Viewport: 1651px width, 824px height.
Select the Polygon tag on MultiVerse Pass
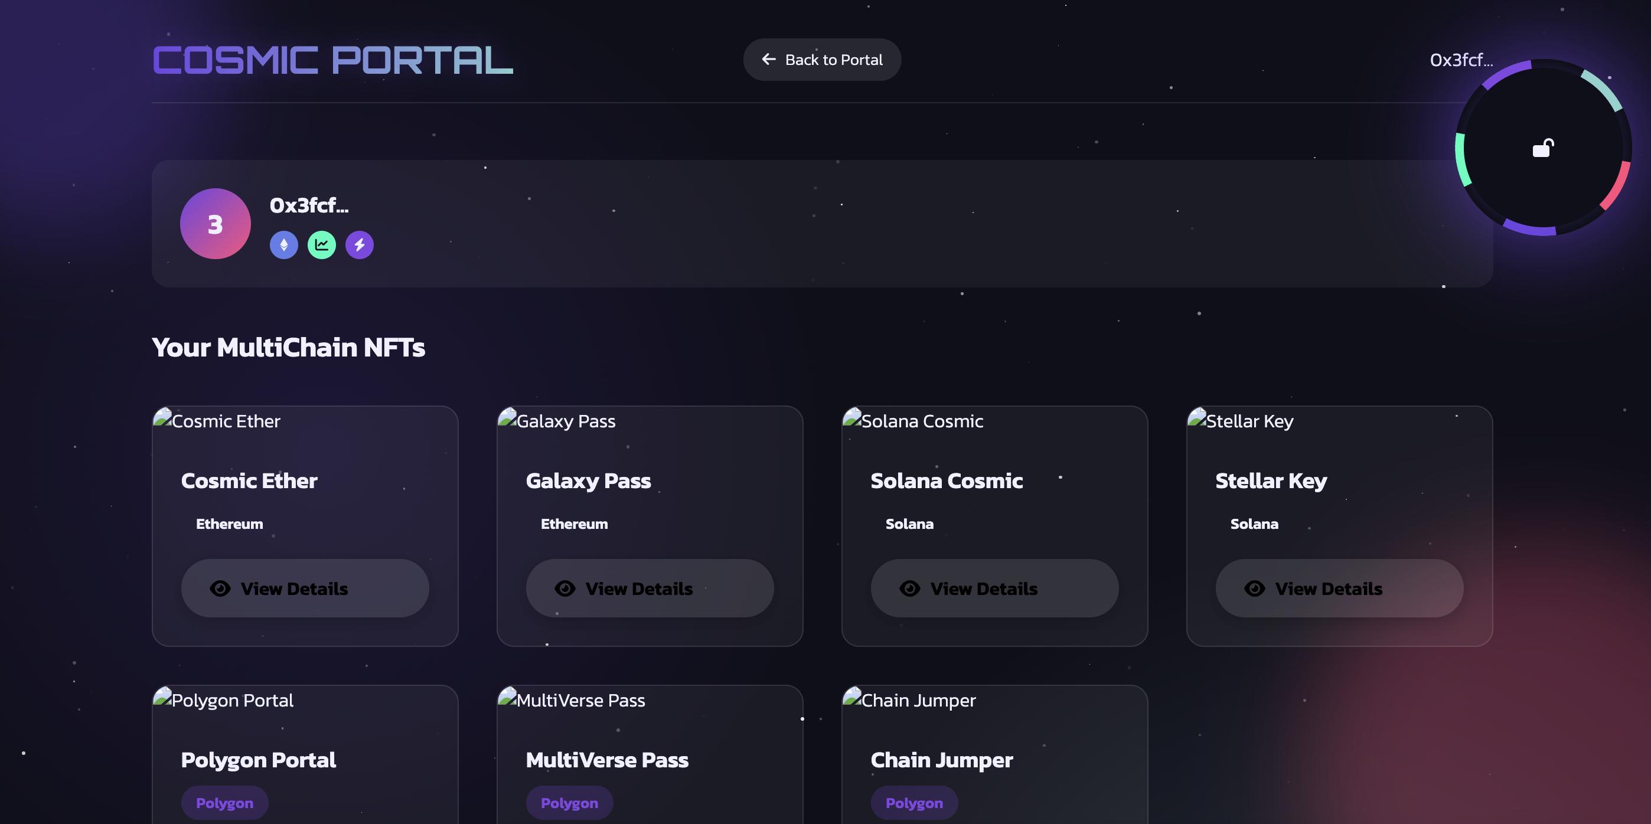tap(569, 802)
